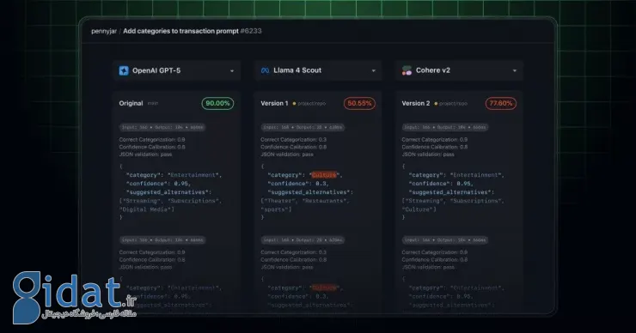Click the top input/output stats pill under Version 2
The height and width of the screenshot is (333, 636).
tap(445, 127)
